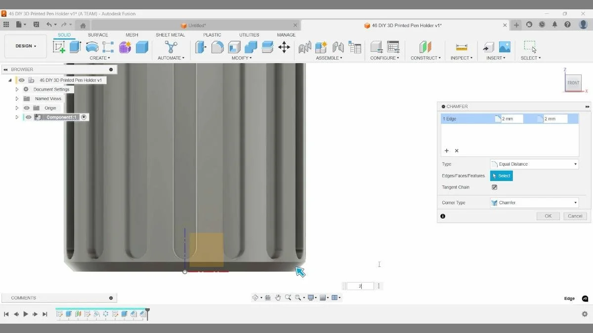
Task: Click the timeline settings gear
Action: coord(585,314)
